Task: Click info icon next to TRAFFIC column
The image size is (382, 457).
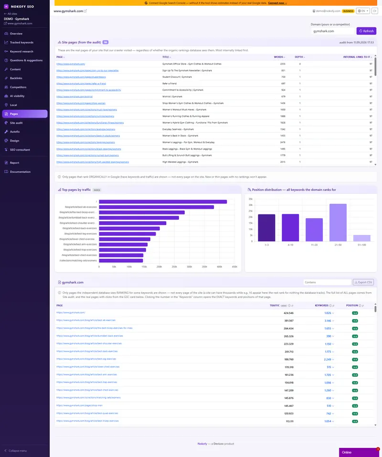Action: pyautogui.click(x=289, y=306)
